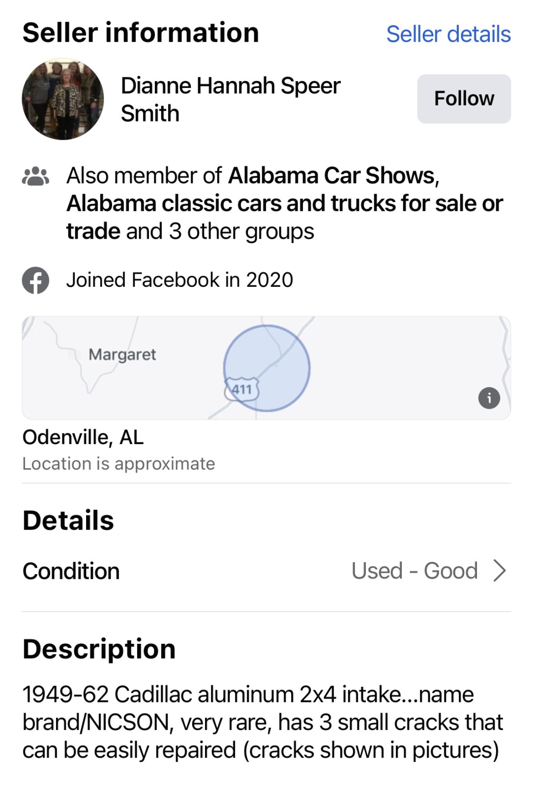Tap the Condition row label
The width and height of the screenshot is (533, 787).
click(x=71, y=571)
